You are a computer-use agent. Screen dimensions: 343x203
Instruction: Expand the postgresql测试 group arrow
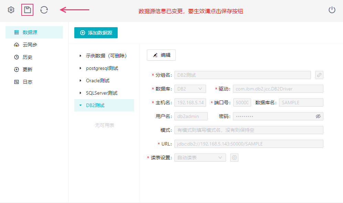pyautogui.click(x=80, y=68)
